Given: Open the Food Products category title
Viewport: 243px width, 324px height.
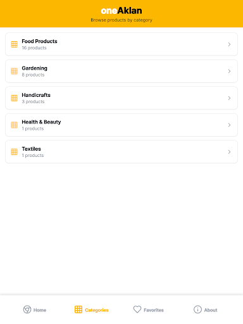Looking at the screenshot, I should (x=39, y=41).
